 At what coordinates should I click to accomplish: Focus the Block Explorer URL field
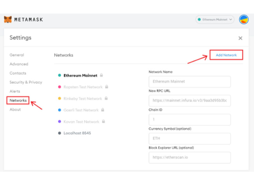pos(190,157)
